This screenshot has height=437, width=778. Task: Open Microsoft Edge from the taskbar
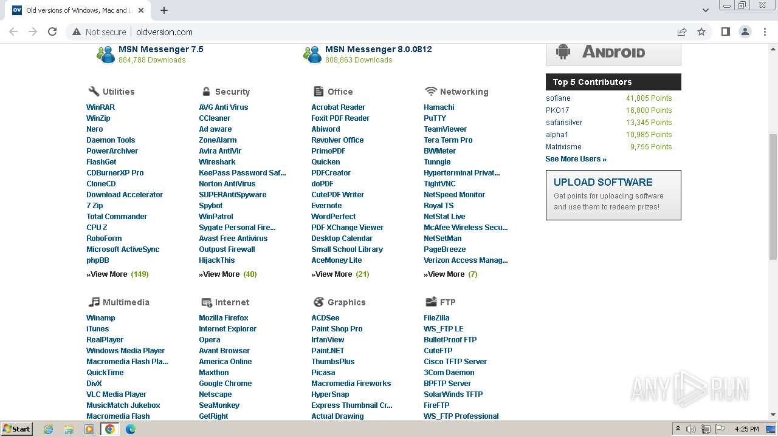(x=131, y=429)
